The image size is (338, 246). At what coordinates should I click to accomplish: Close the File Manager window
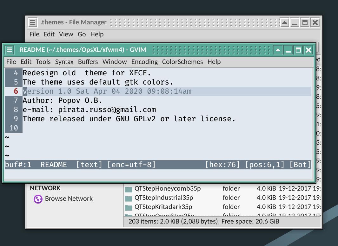click(315, 22)
